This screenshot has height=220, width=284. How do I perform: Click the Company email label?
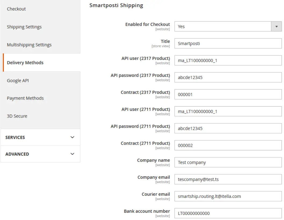(154, 177)
